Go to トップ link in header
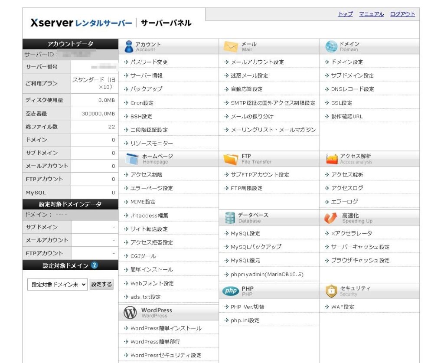This screenshot has width=444, height=363. tap(345, 14)
